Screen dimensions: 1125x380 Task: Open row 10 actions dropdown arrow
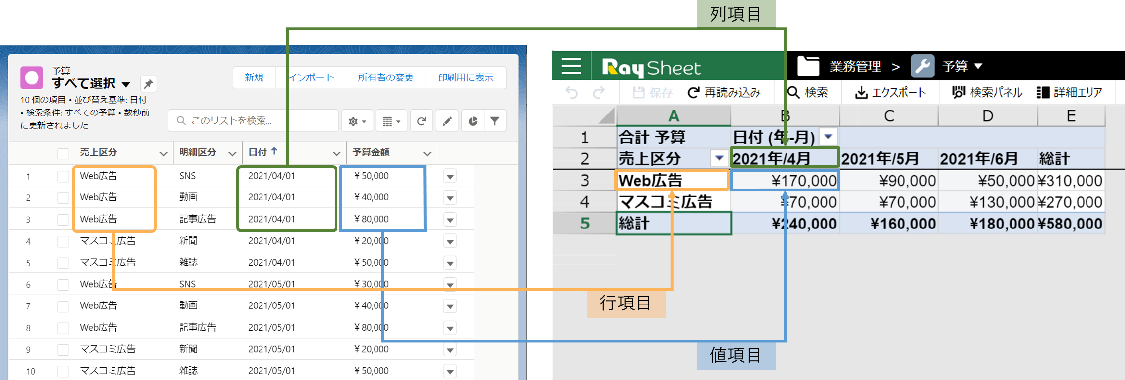tap(450, 371)
